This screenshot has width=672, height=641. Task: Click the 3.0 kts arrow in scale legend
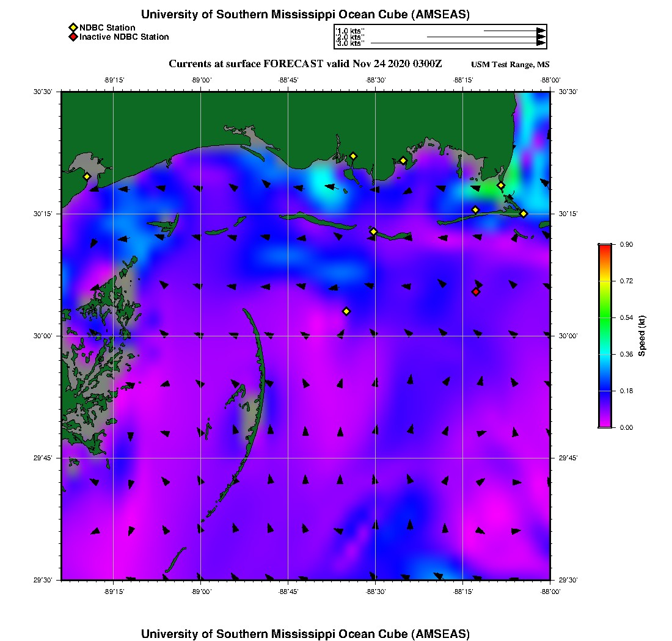pyautogui.click(x=457, y=43)
